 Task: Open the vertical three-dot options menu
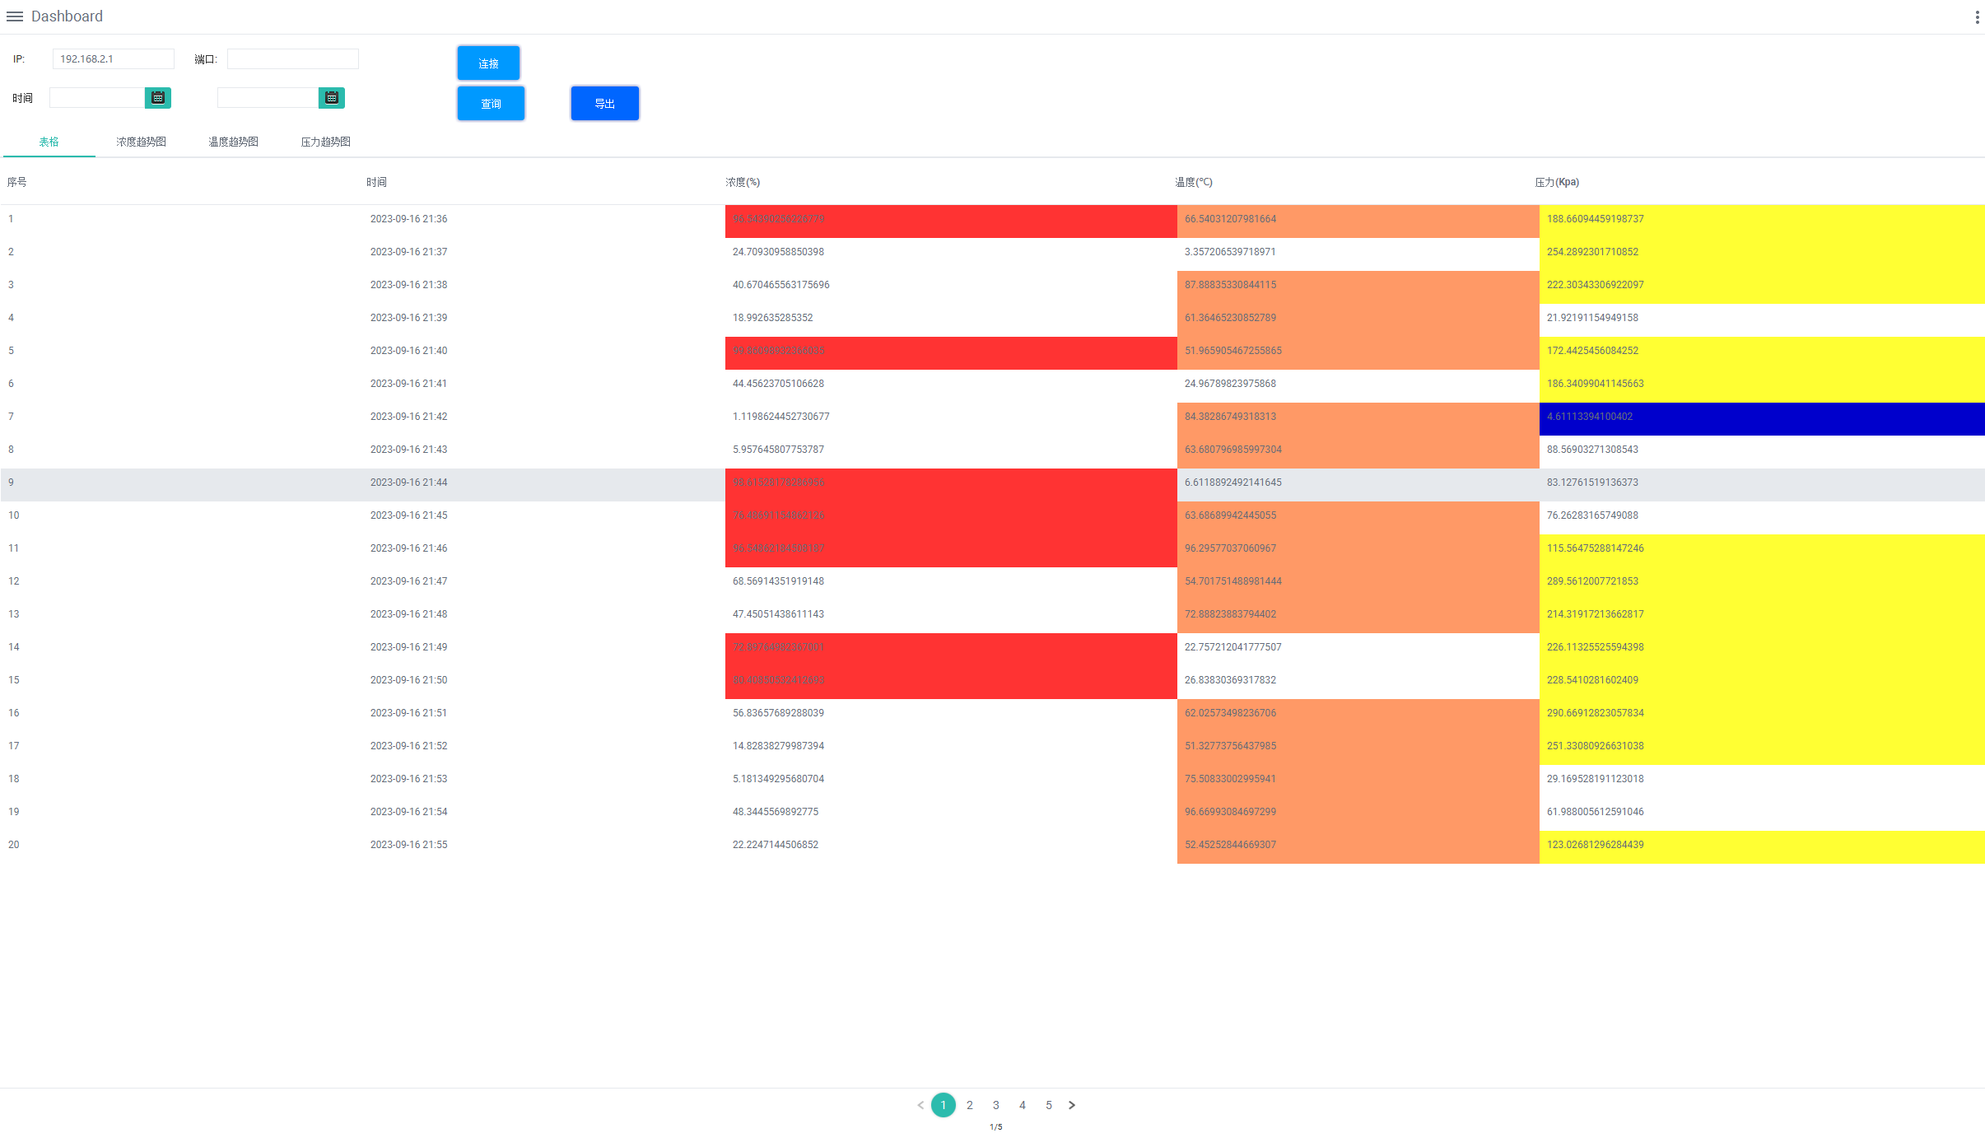[1977, 17]
